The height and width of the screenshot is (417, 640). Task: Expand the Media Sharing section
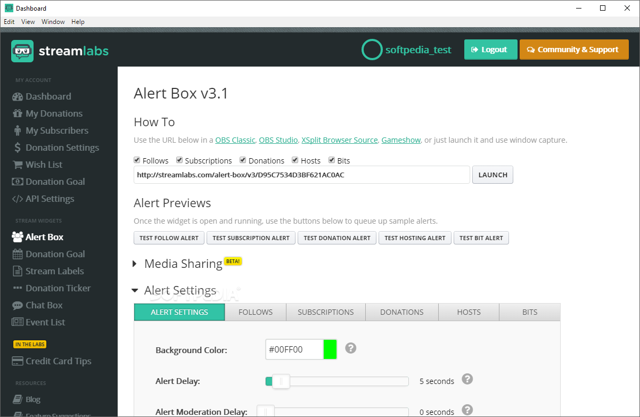135,264
